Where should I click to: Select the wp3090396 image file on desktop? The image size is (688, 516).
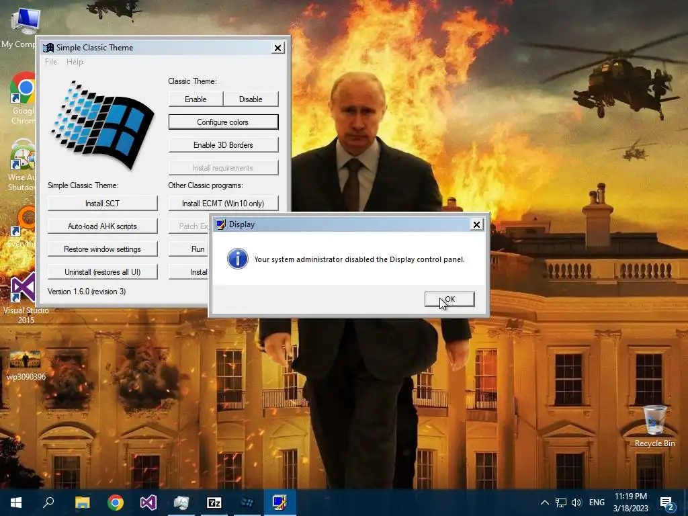click(x=26, y=365)
